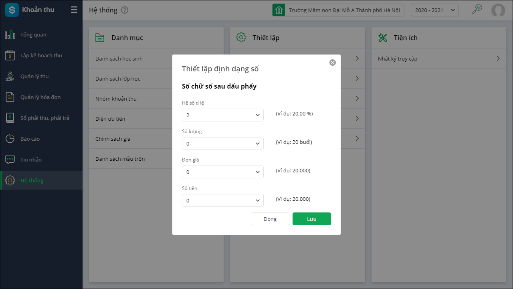The image size is (513, 289).
Task: Open Quản lý hóa đơn invoice icon
Action: pos(10,97)
